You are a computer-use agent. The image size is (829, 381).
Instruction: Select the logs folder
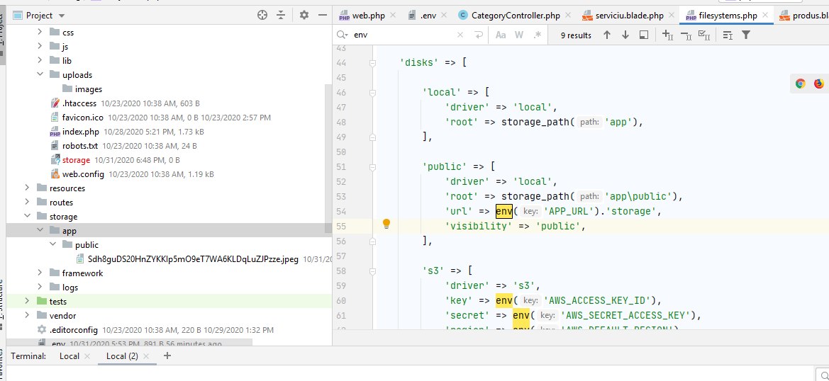[x=69, y=288]
